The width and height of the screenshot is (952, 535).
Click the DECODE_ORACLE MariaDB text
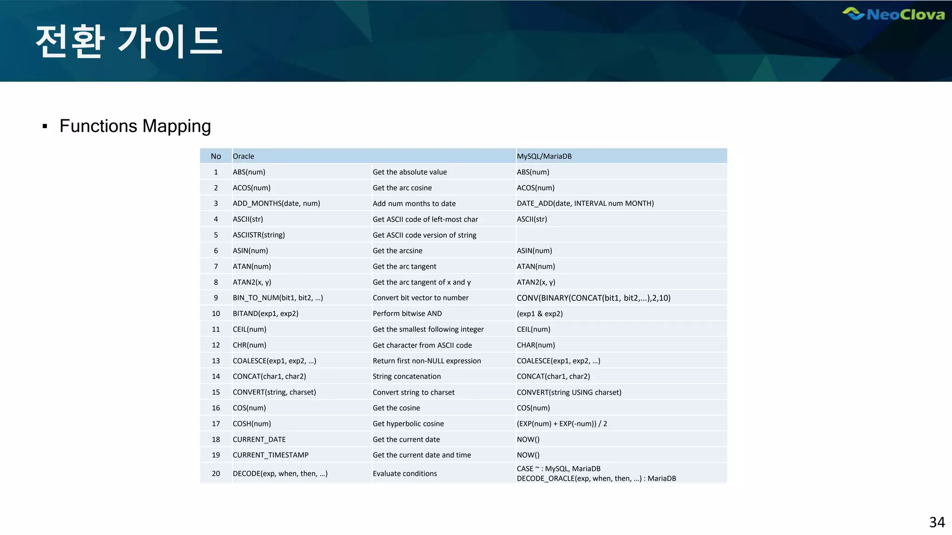(596, 479)
